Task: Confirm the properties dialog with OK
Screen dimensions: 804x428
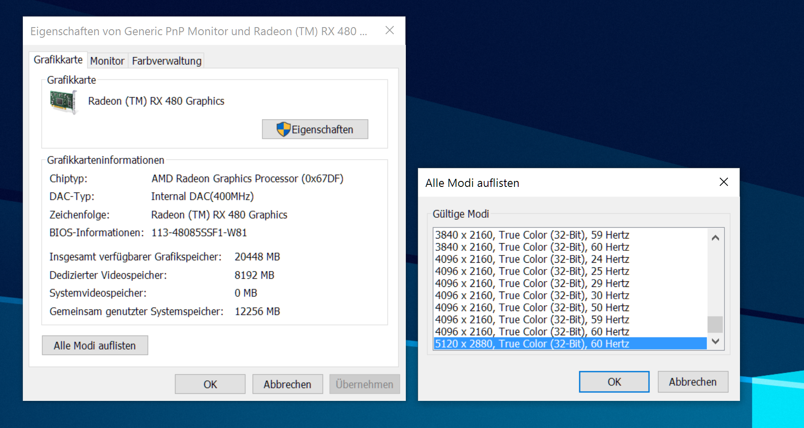Action: (210, 384)
